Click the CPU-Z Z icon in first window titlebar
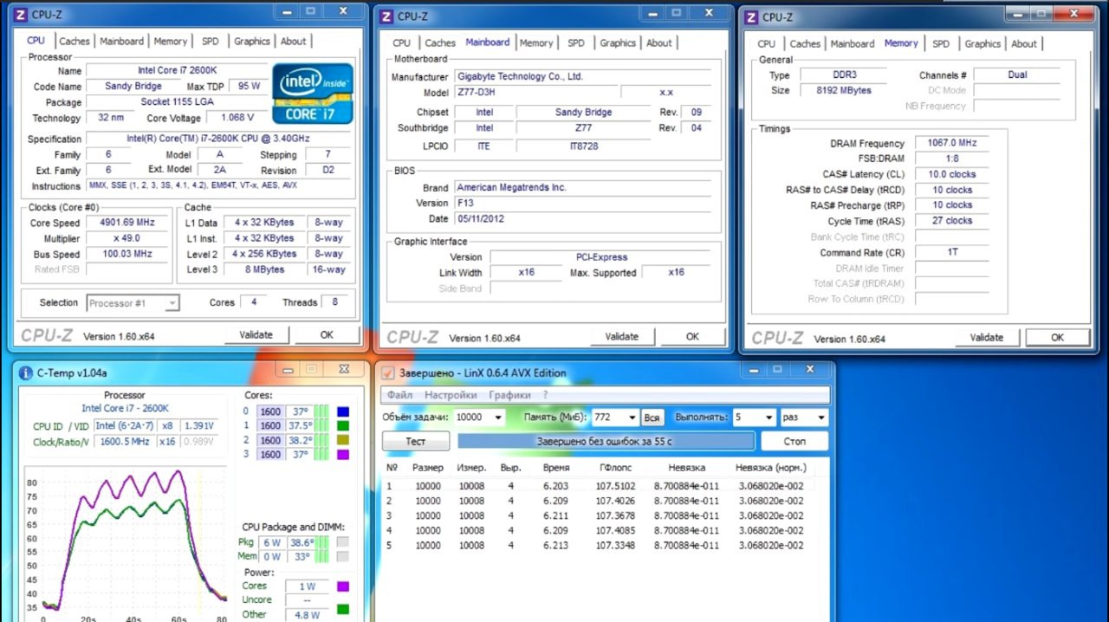Viewport: 1109px width, 622px height. point(20,15)
